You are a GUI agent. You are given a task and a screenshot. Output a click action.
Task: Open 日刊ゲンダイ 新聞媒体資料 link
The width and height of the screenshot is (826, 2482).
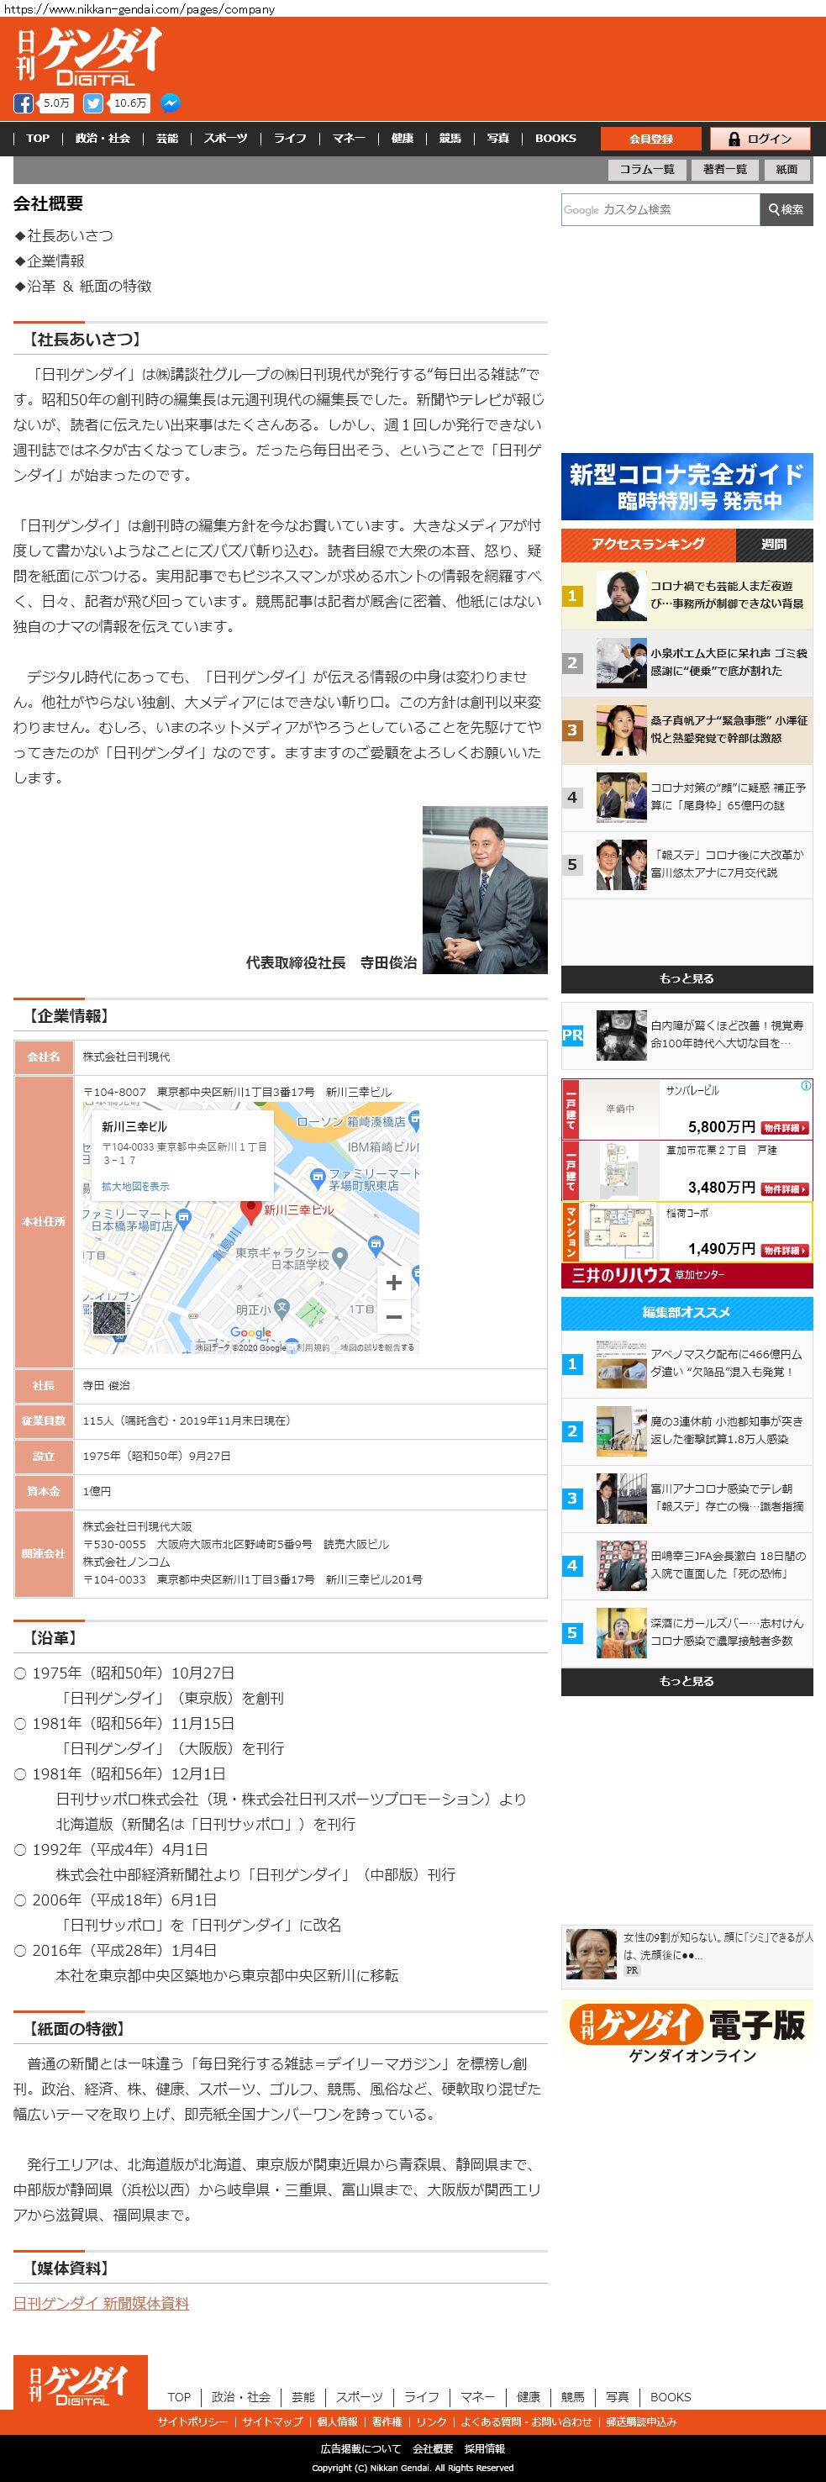[101, 2304]
